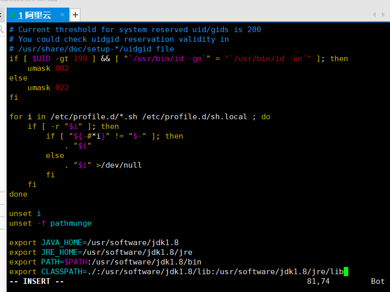This screenshot has height=292, width=390.
Task: Click the 'unset i' line
Action: (25, 214)
